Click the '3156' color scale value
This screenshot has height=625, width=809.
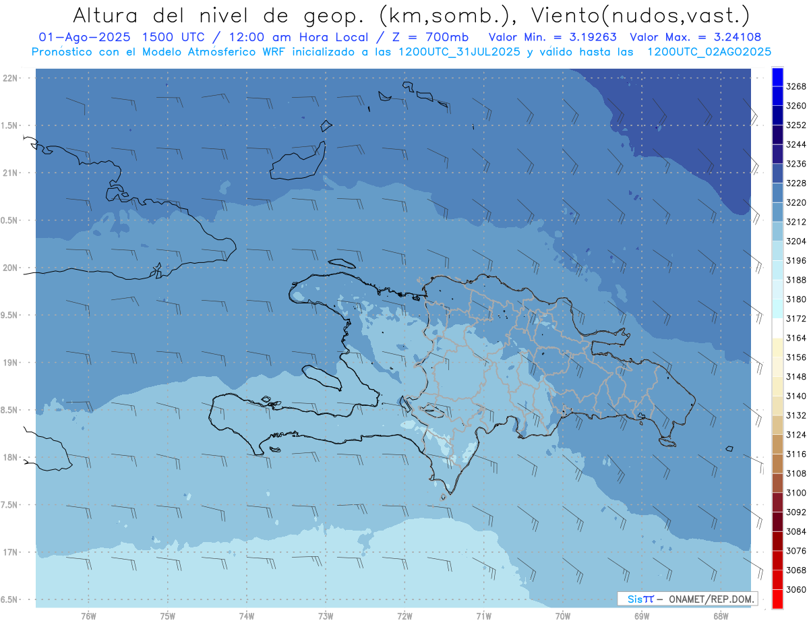click(796, 357)
